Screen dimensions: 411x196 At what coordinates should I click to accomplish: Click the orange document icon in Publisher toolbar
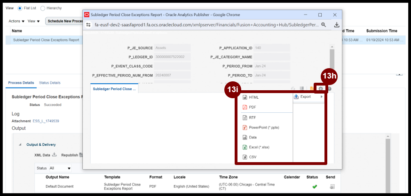tap(312, 89)
